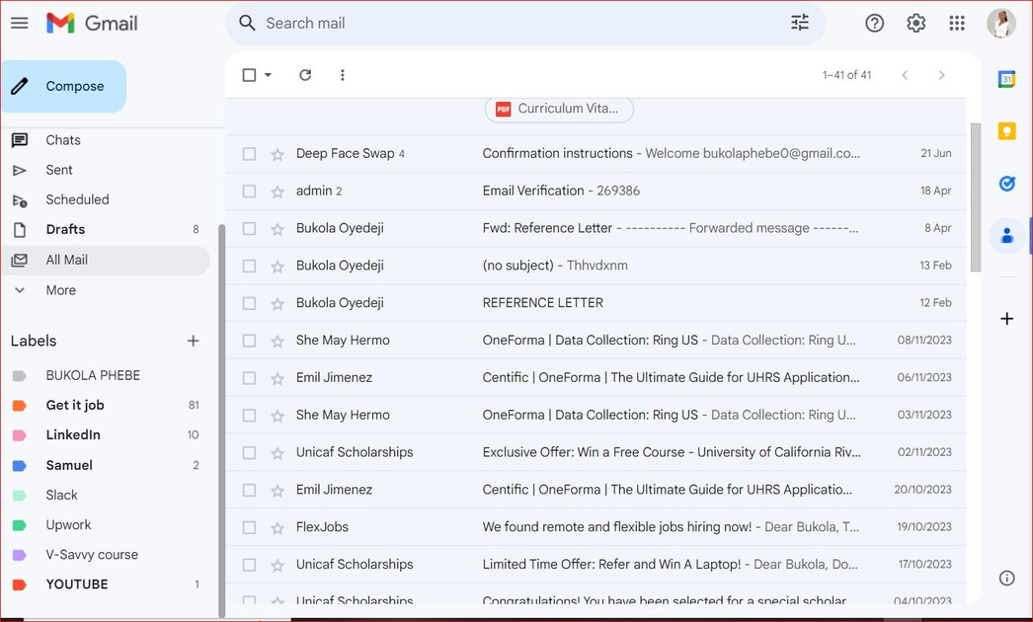Star the admin Email Verification message

coord(278,192)
